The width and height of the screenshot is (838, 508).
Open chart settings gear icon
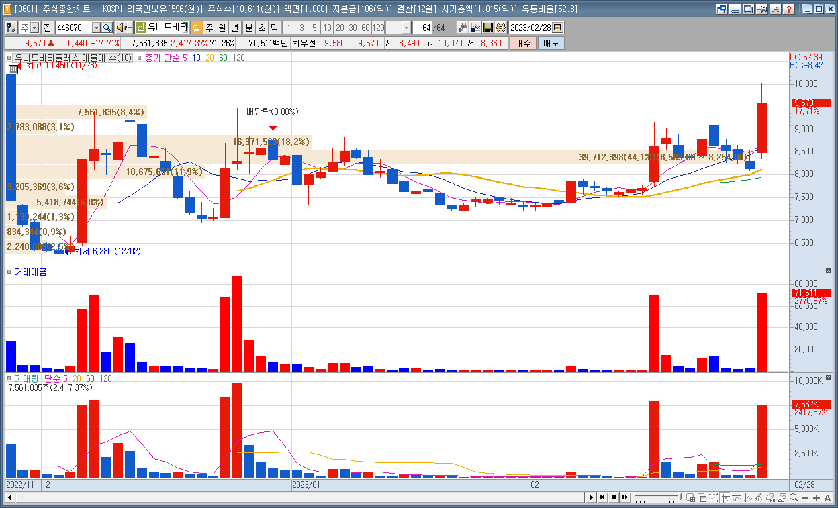click(x=501, y=28)
